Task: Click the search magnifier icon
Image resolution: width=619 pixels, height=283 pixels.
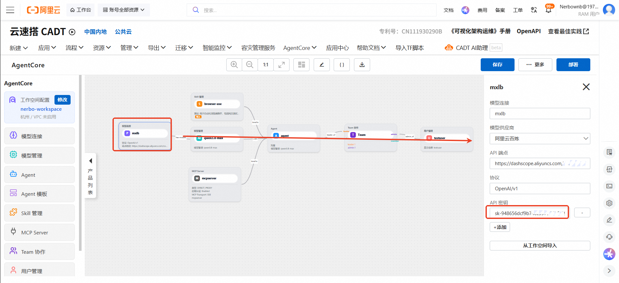Action: (x=196, y=10)
